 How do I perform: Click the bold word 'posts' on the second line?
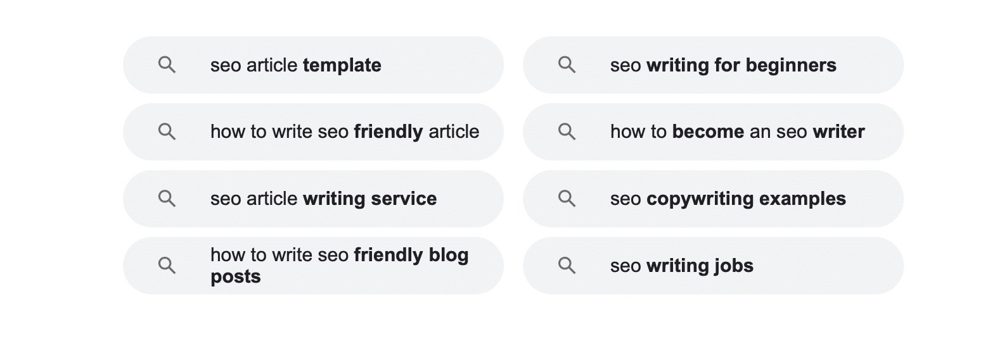236,277
